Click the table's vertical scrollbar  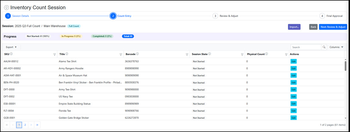(x=345, y=66)
